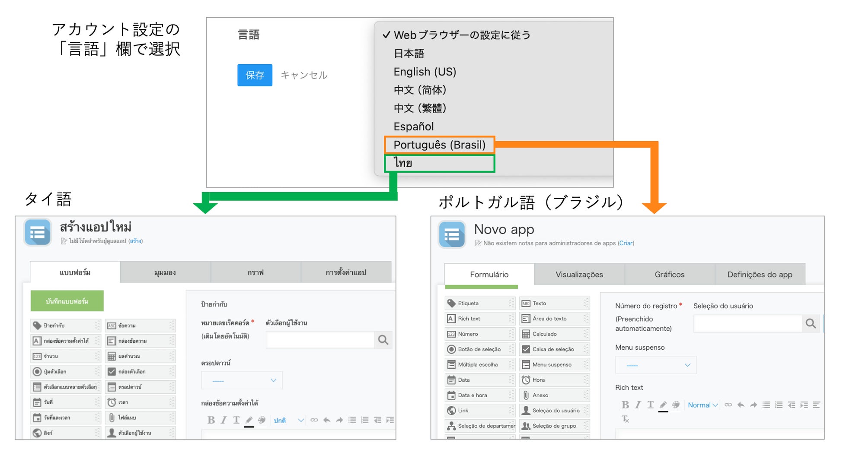Switch to the มุมมอง tab in Thai app
843x449 pixels.
coord(165,272)
